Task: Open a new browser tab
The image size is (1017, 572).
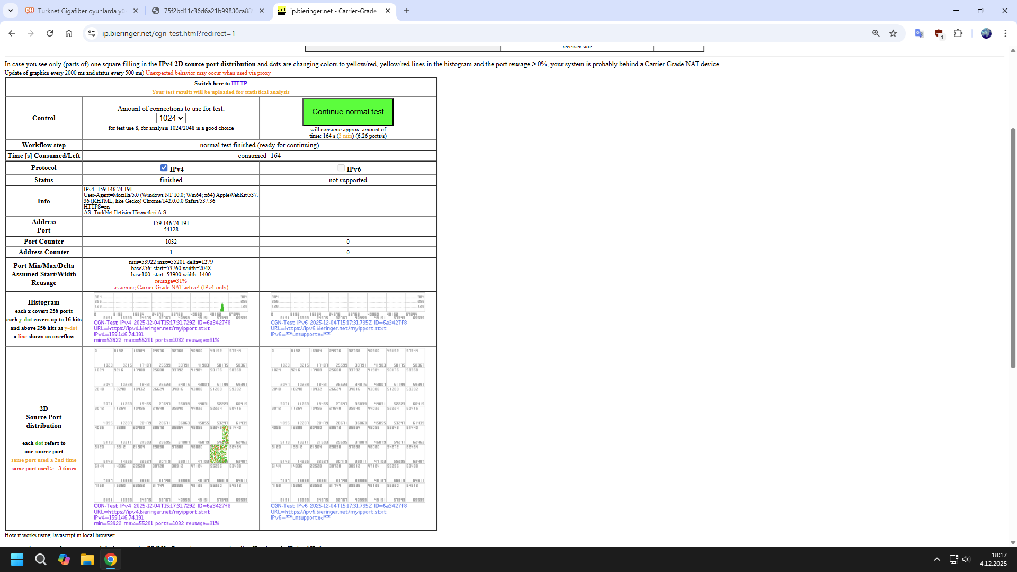Action: (x=406, y=11)
